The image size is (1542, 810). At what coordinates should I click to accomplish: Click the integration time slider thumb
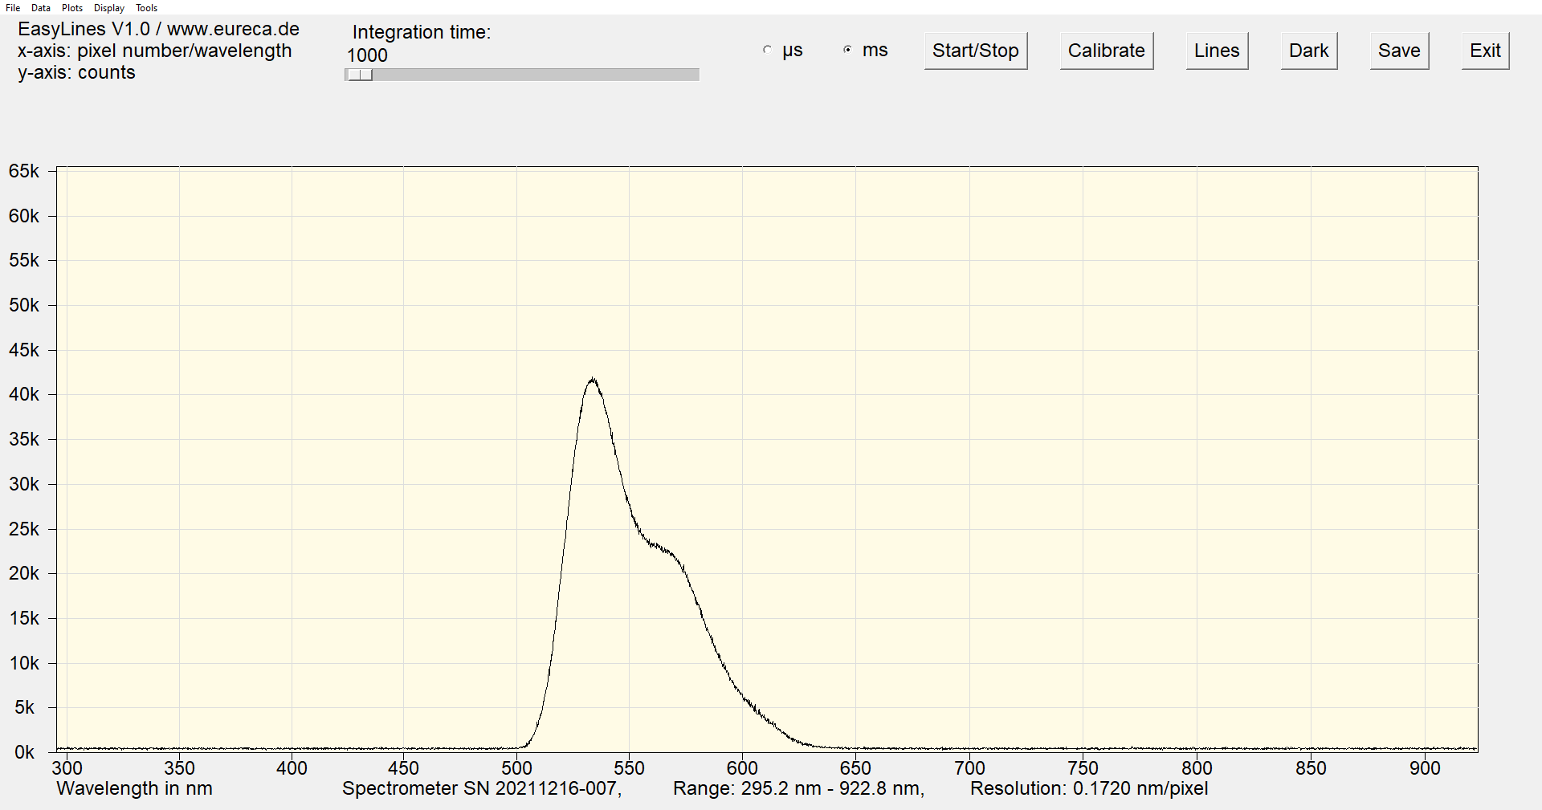[x=361, y=75]
